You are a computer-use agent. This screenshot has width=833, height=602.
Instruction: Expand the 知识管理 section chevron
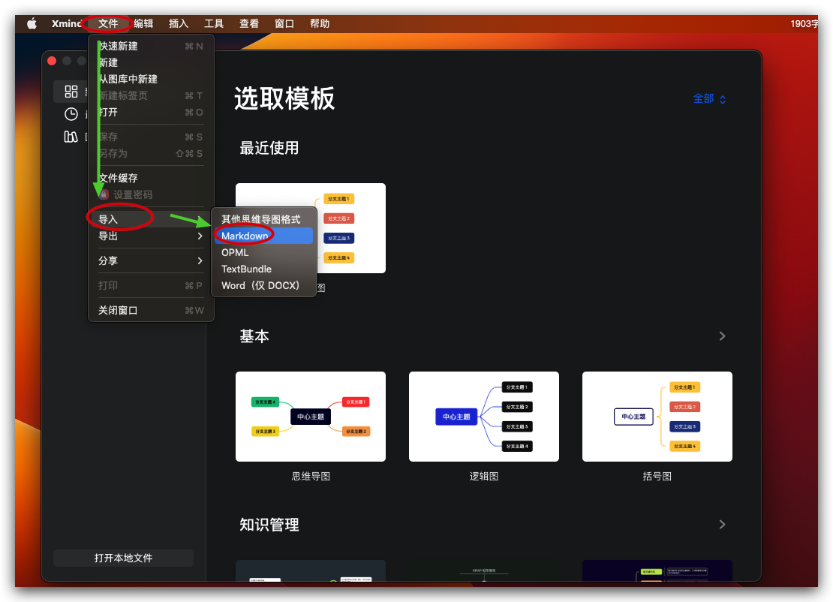pos(722,525)
